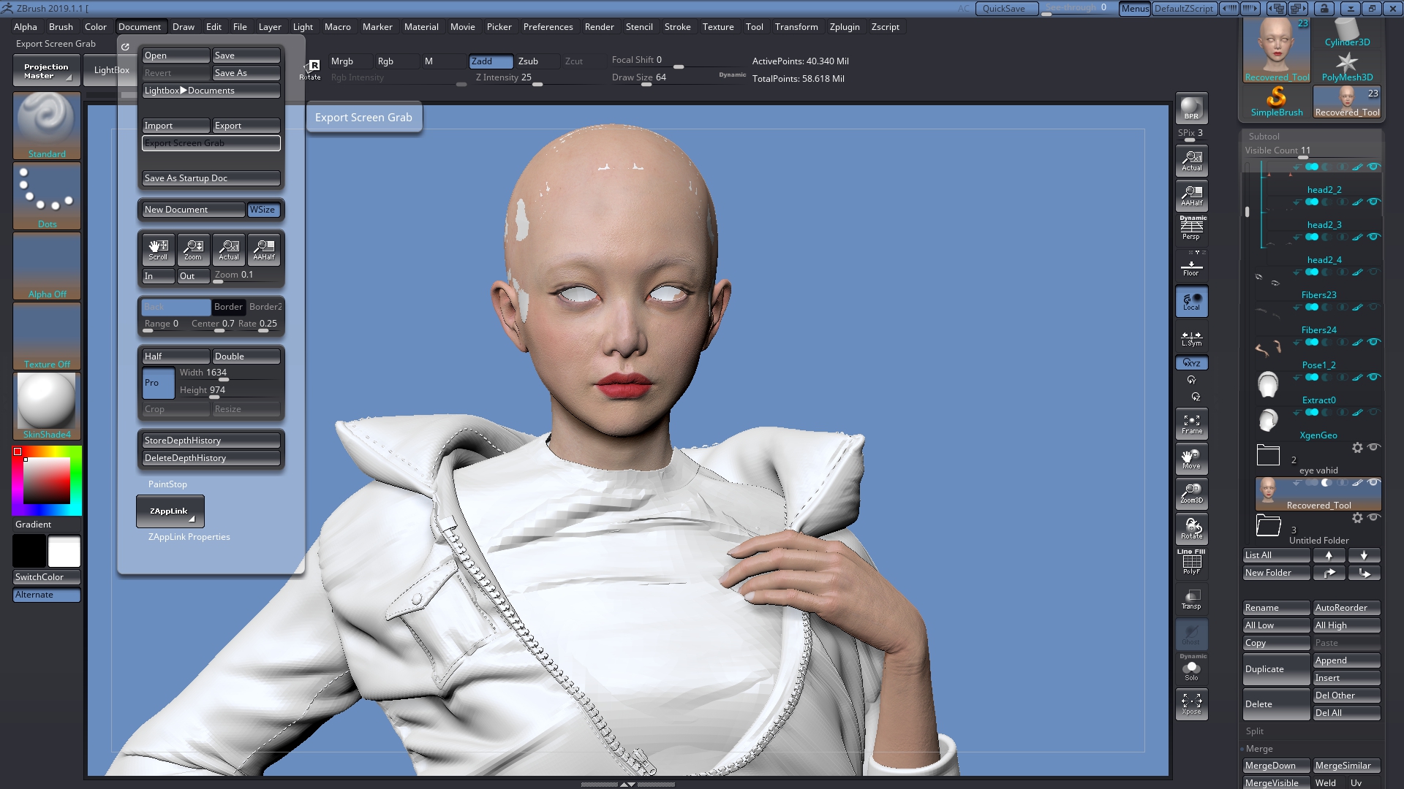
Task: Click the MergeDown button
Action: pyautogui.click(x=1276, y=766)
